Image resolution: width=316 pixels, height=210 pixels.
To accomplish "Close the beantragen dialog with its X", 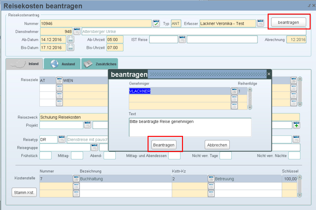I will click(x=269, y=74).
